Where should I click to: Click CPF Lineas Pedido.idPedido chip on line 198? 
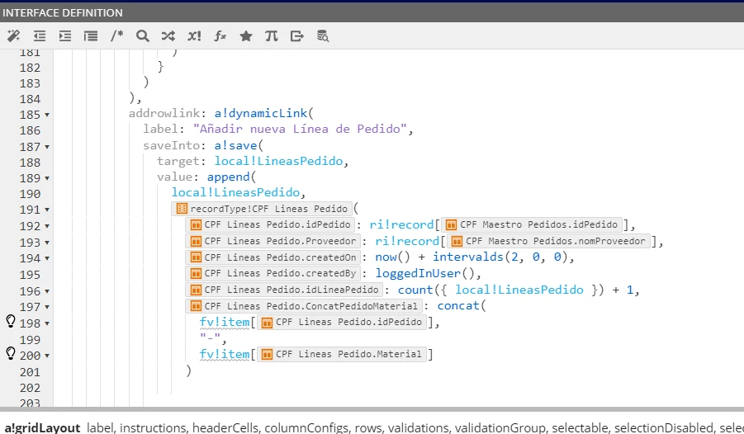(342, 322)
